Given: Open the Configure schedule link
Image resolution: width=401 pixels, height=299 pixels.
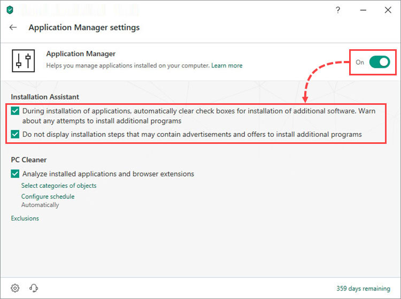Looking at the screenshot, I should pyautogui.click(x=48, y=196).
